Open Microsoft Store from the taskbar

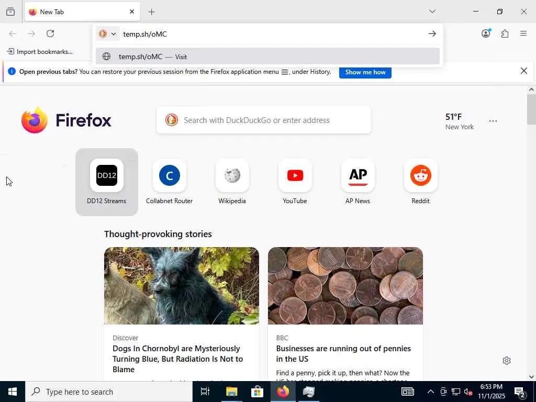[257, 392]
